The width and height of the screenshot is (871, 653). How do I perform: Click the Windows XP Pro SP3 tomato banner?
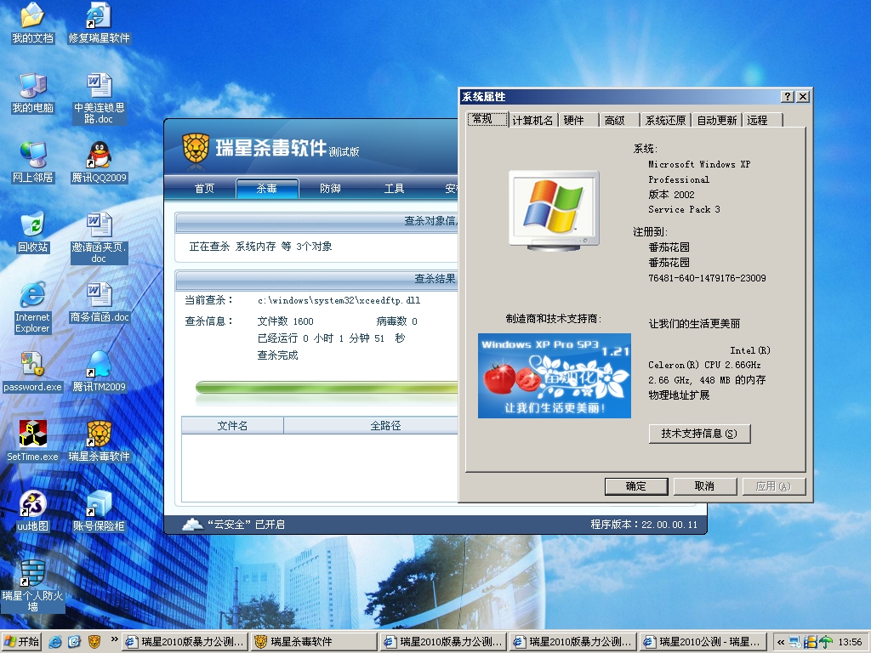555,375
